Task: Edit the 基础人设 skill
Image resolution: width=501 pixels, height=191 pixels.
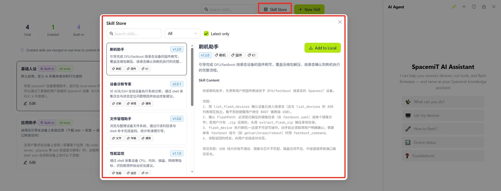Action: pyautogui.click(x=30, y=103)
